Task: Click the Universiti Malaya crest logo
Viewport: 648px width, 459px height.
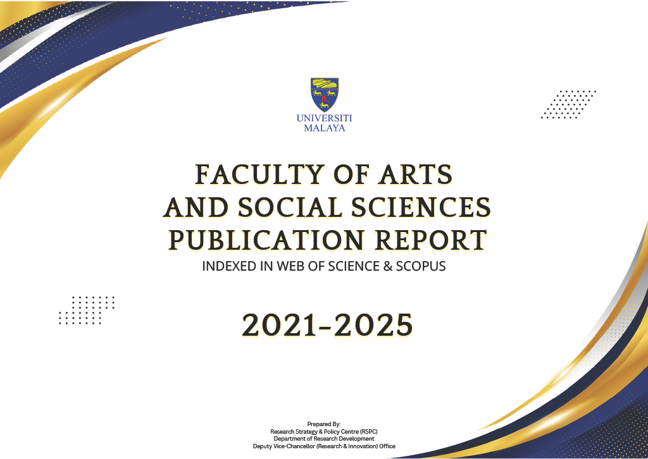Action: pyautogui.click(x=325, y=95)
